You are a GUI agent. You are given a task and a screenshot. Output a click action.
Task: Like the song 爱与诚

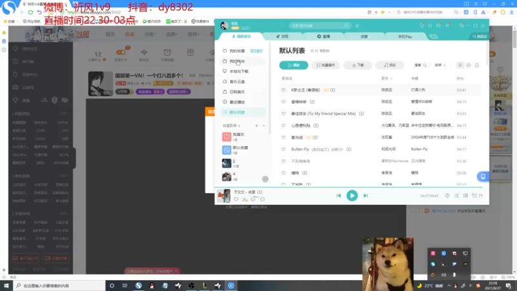coord(283,137)
